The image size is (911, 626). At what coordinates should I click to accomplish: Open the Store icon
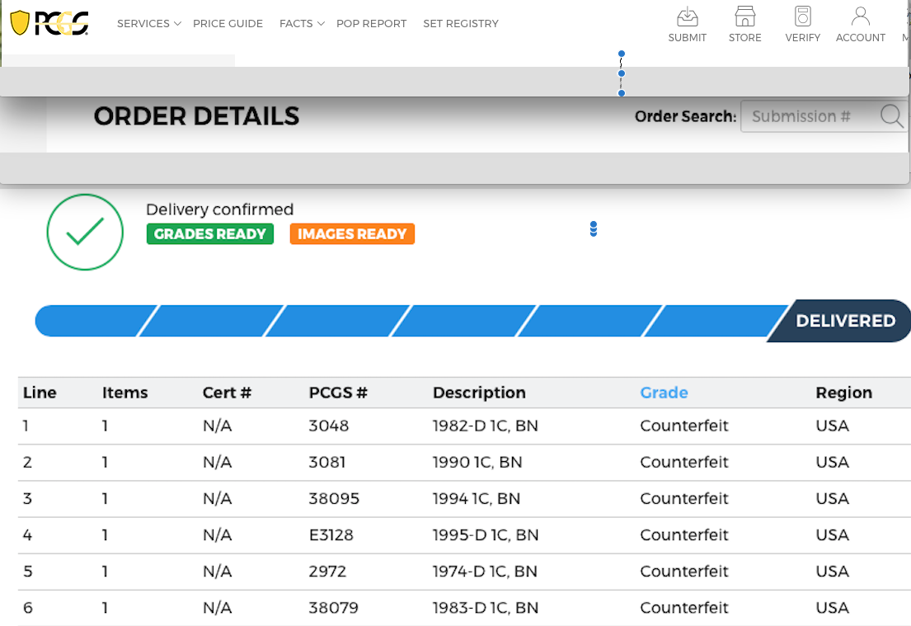(744, 16)
